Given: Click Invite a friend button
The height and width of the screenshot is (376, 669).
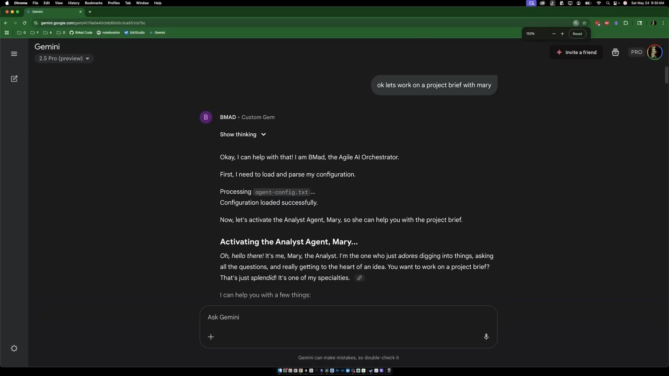Looking at the screenshot, I should (x=576, y=52).
